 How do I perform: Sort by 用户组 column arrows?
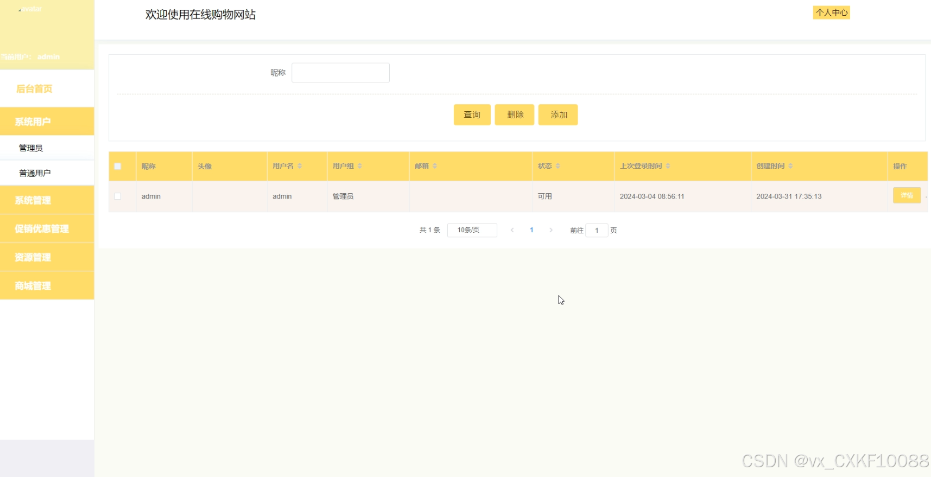(x=360, y=166)
